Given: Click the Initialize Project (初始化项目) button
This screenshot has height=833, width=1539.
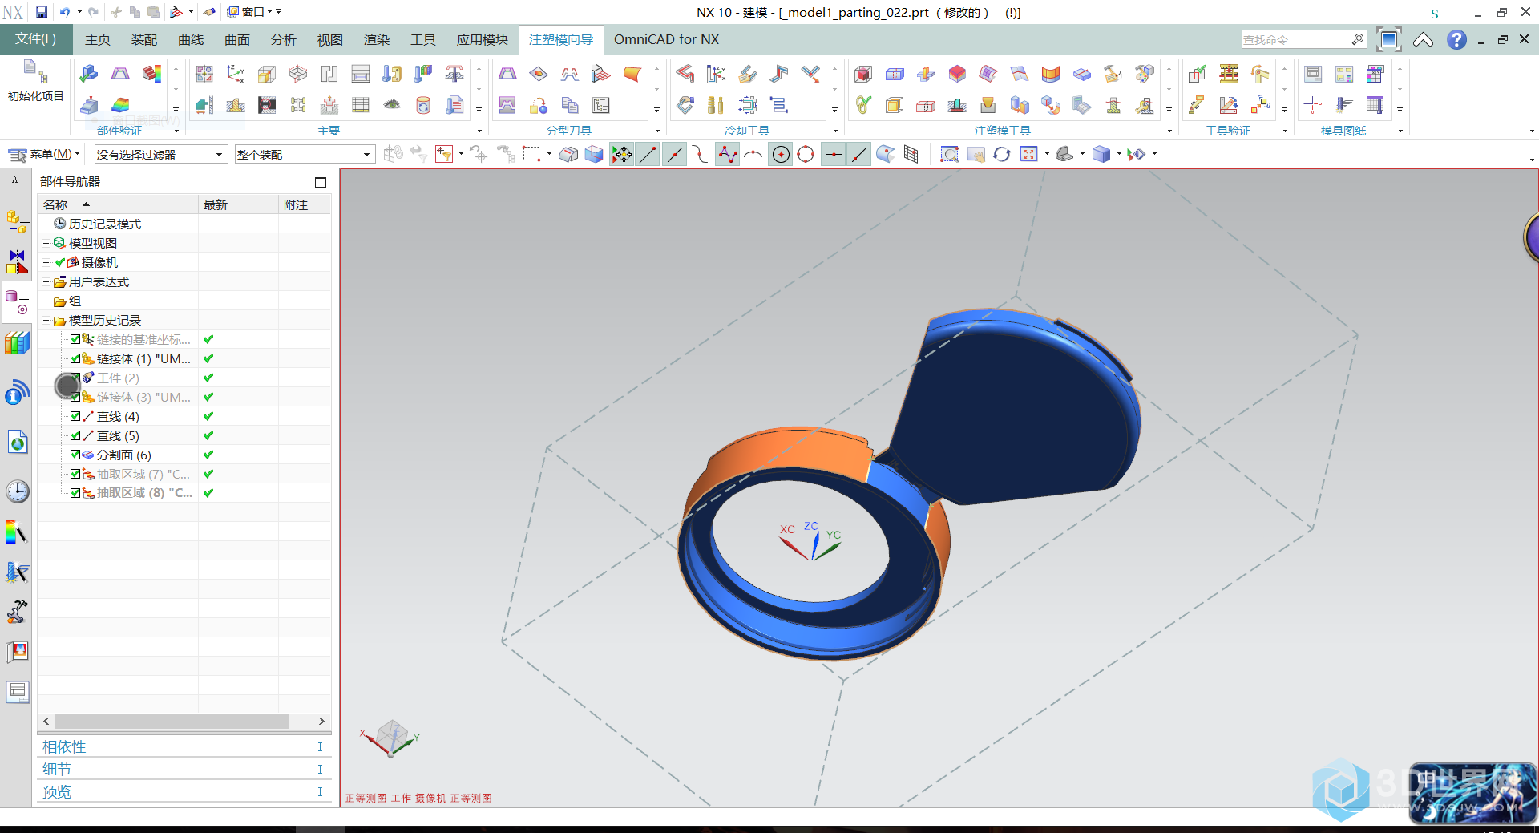Looking at the screenshot, I should (x=35, y=80).
